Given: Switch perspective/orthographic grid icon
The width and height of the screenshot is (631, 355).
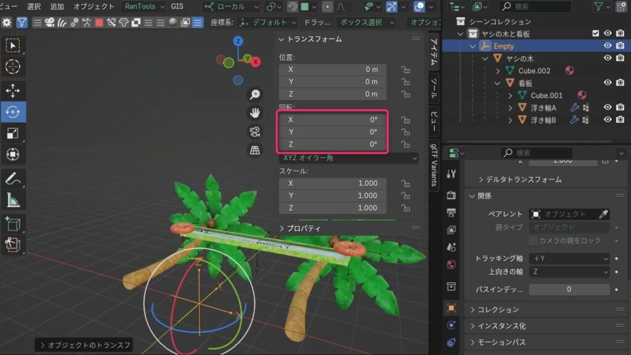Looking at the screenshot, I should (x=254, y=150).
